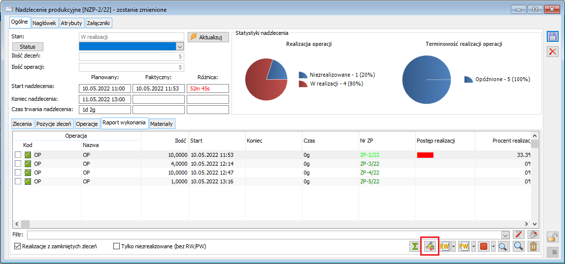Image resolution: width=565 pixels, height=264 pixels.
Task: Click the blue magnifying glass icon
Action: tap(518, 246)
